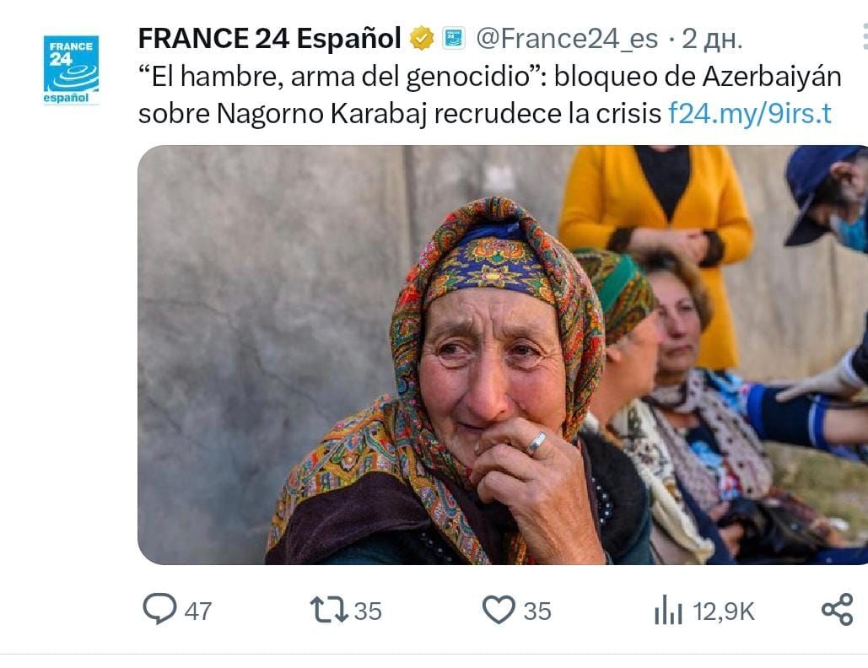Click the FRANCE 24 Español account name

(x=269, y=38)
